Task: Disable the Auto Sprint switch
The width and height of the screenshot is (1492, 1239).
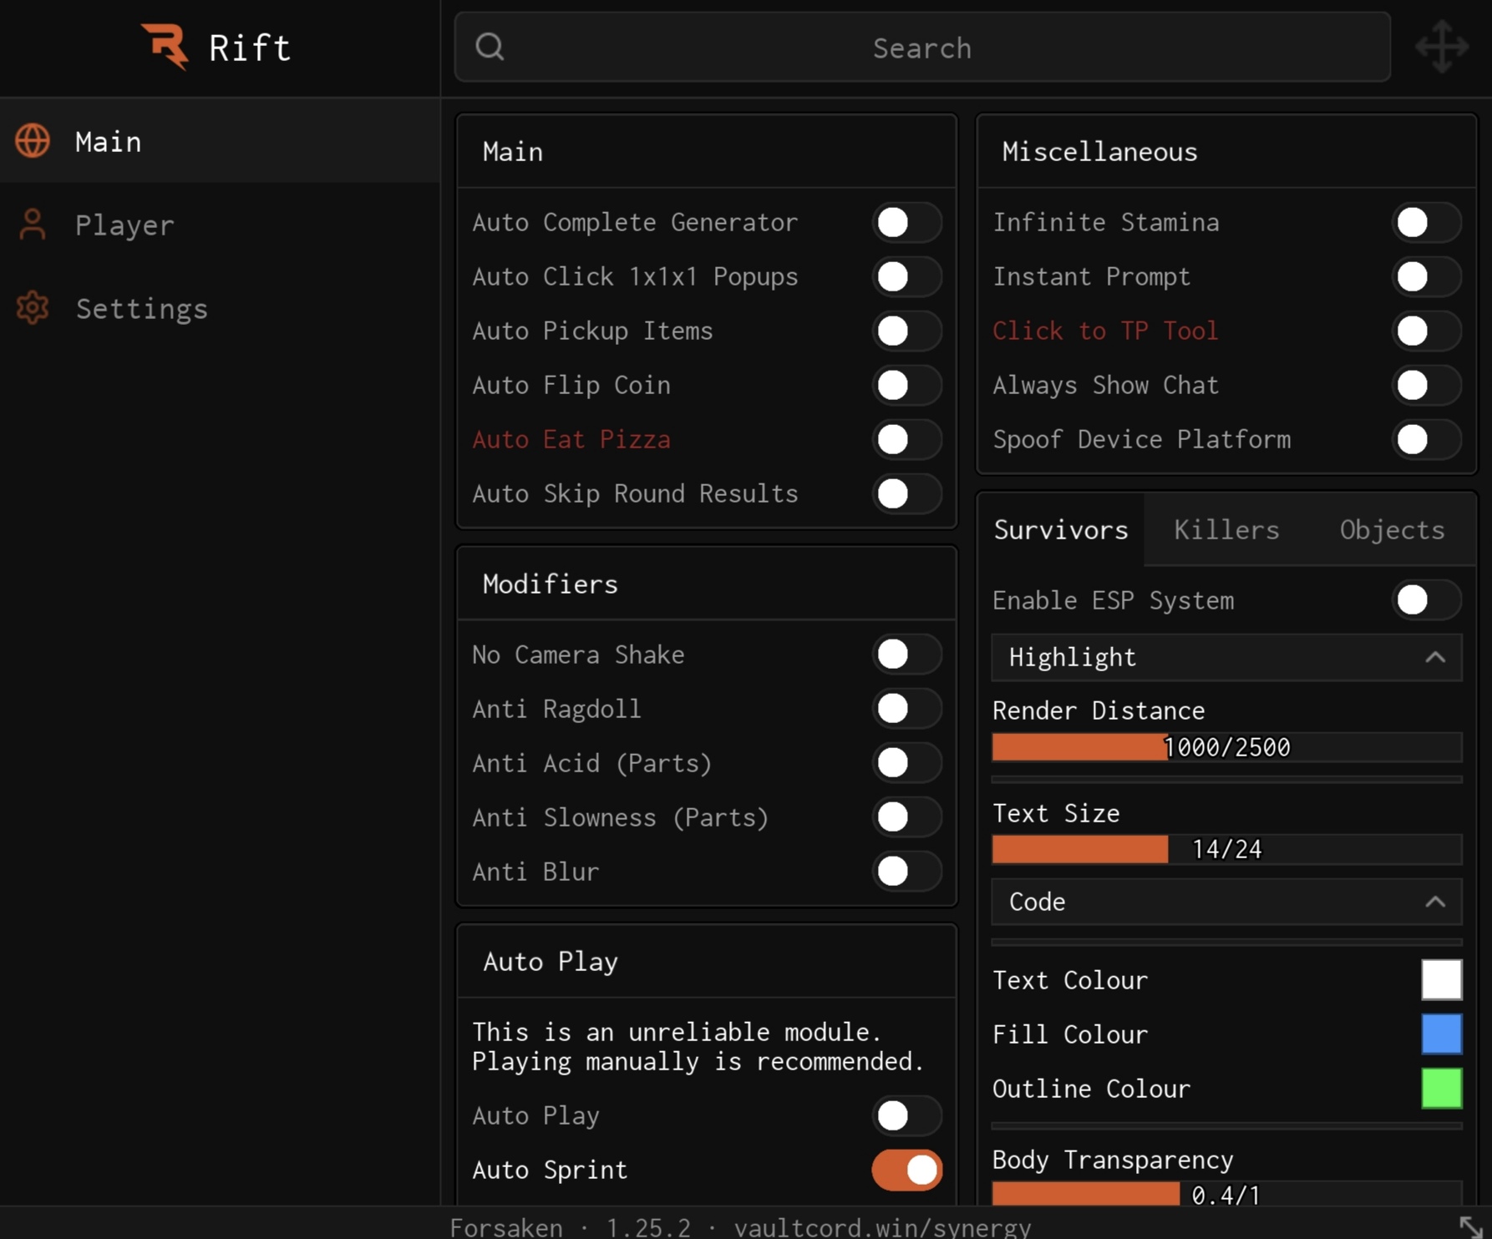Action: click(906, 1170)
